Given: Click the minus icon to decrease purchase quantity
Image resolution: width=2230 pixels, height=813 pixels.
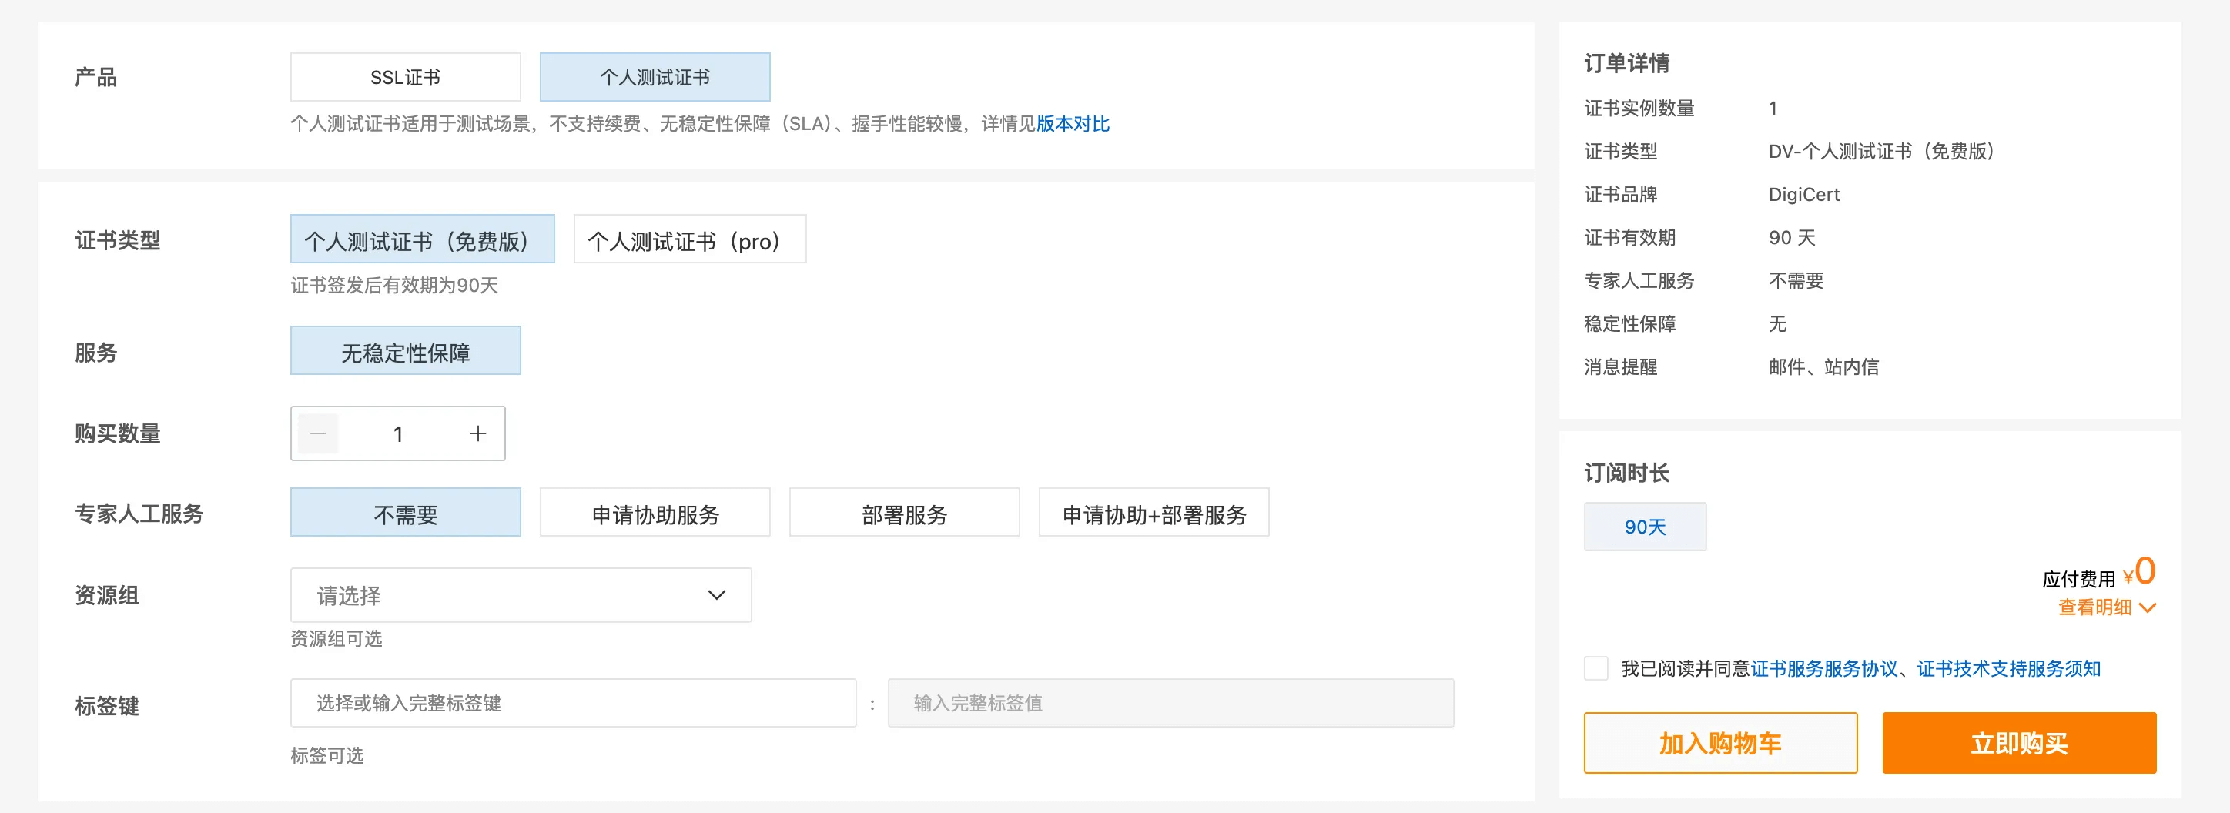Looking at the screenshot, I should pos(318,433).
